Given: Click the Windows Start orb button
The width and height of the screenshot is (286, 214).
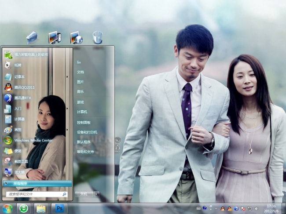Looking at the screenshot, I should (7, 208).
